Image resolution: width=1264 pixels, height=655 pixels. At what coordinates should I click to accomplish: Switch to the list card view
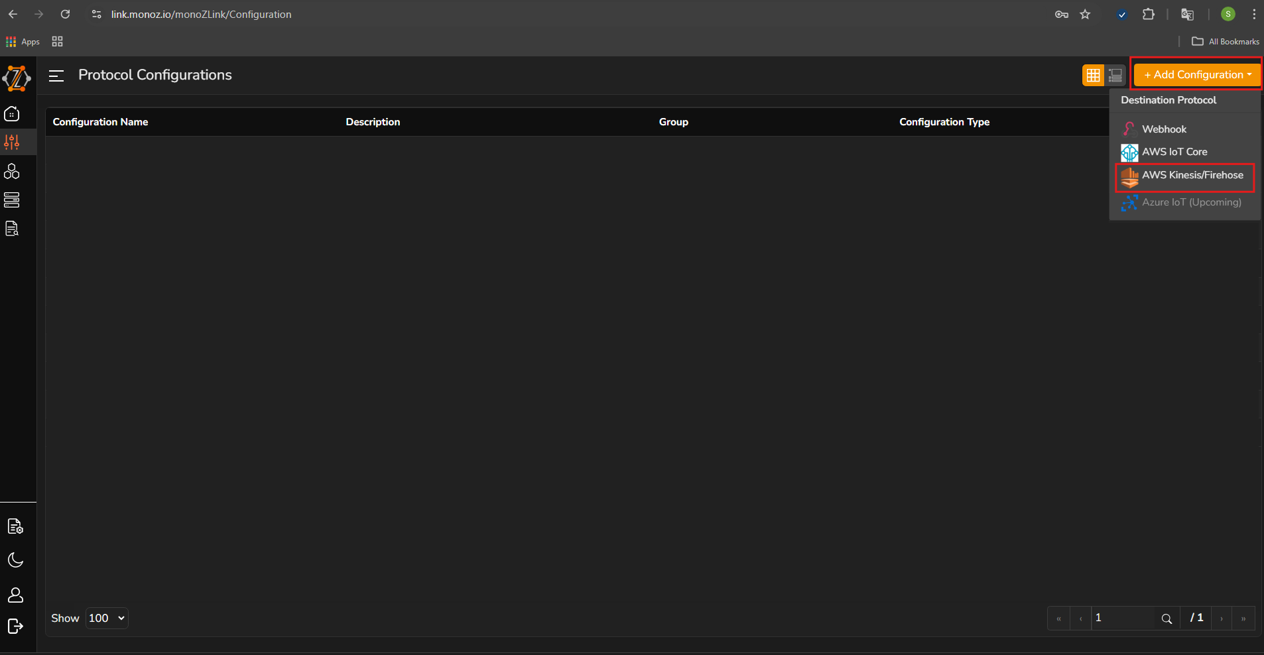point(1115,76)
